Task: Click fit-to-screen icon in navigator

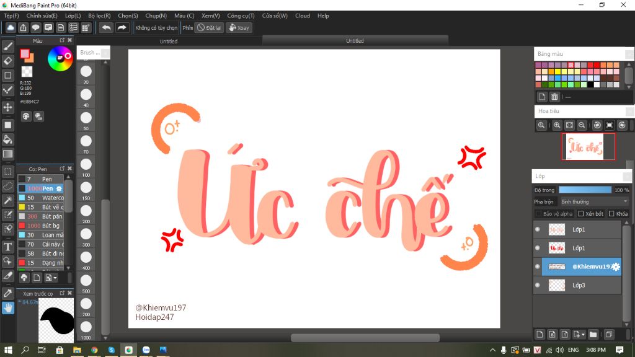Action: point(569,125)
